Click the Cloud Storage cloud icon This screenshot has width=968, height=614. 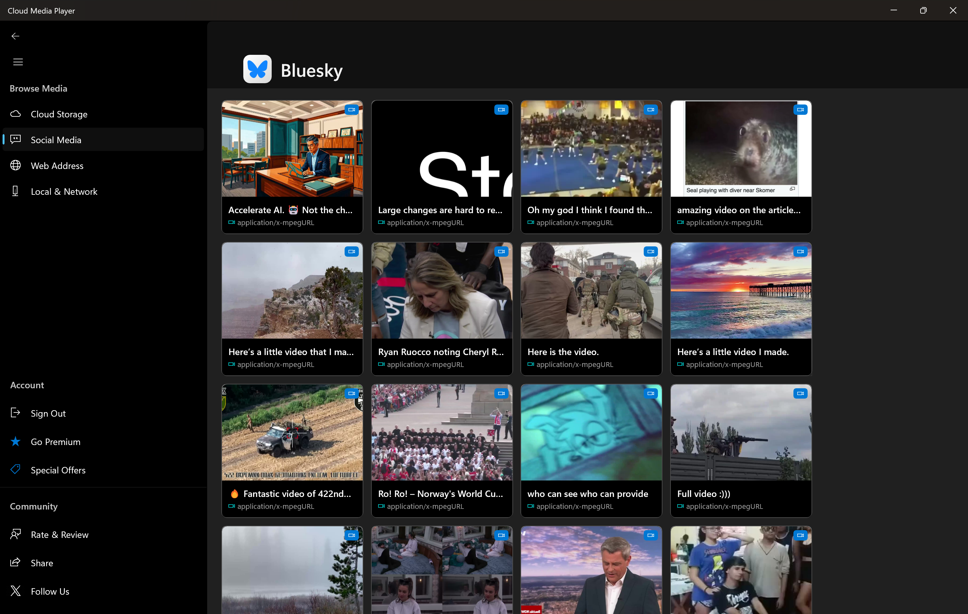[15, 114]
